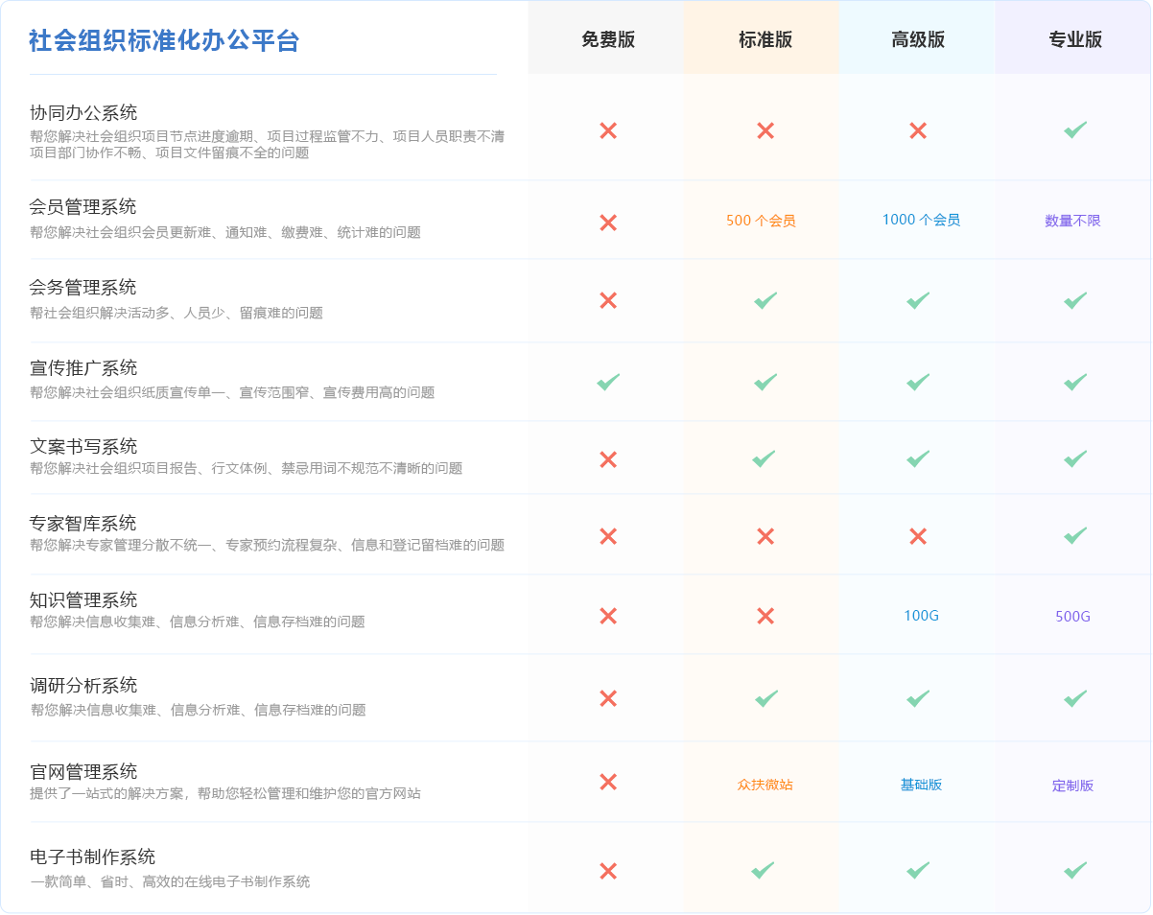
Task: Select the checkmark under 高级版 for 文案书写系统
Action: click(917, 457)
